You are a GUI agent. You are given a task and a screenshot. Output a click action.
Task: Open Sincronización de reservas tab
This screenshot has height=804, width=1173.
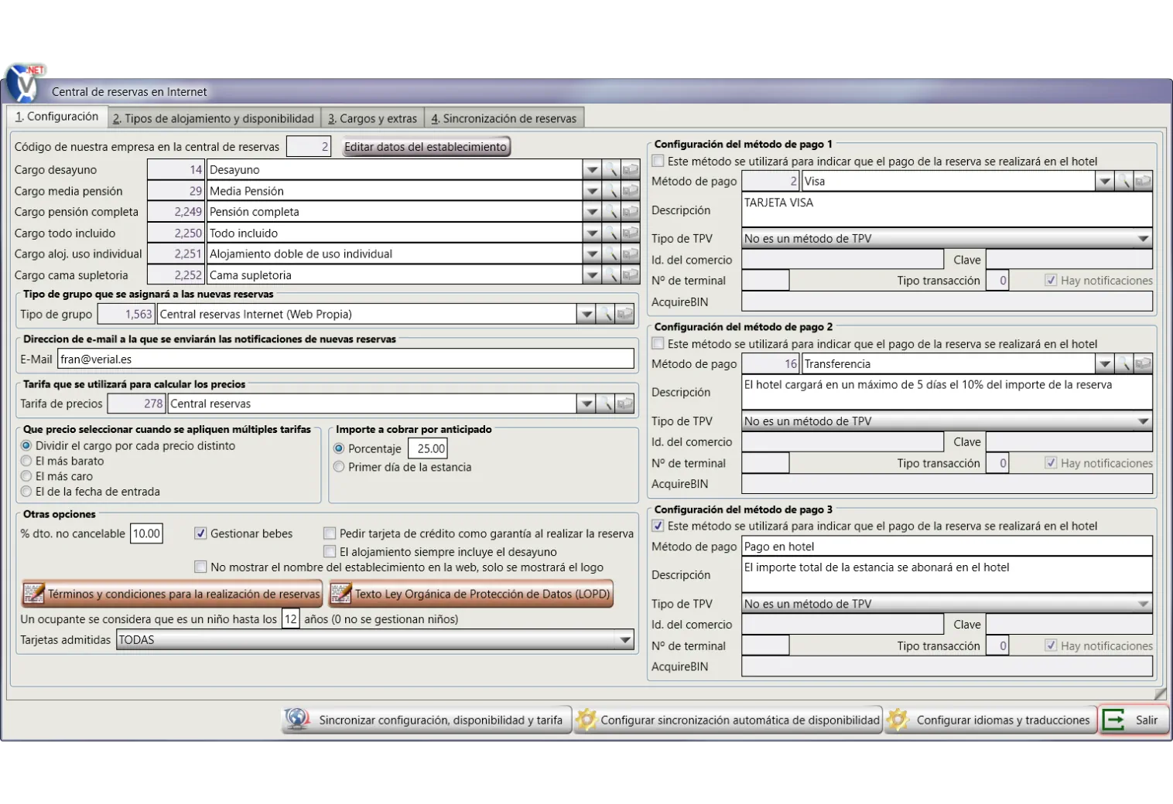pyautogui.click(x=504, y=118)
